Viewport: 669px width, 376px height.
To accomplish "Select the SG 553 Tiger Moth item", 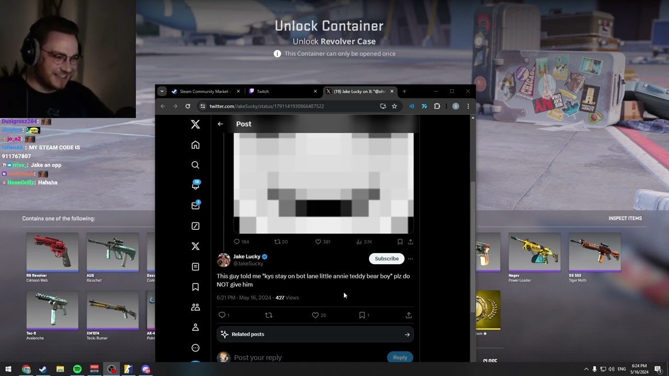I will point(595,258).
